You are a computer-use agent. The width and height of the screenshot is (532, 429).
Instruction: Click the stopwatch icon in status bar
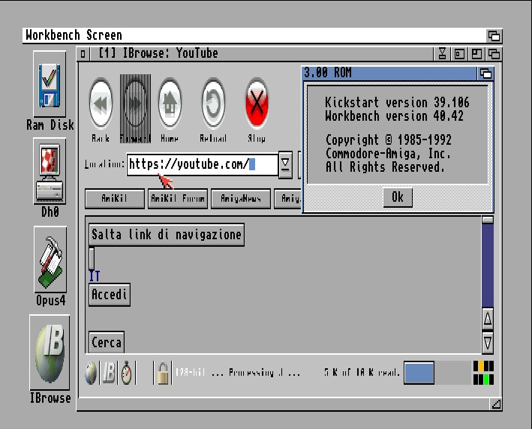tap(127, 373)
